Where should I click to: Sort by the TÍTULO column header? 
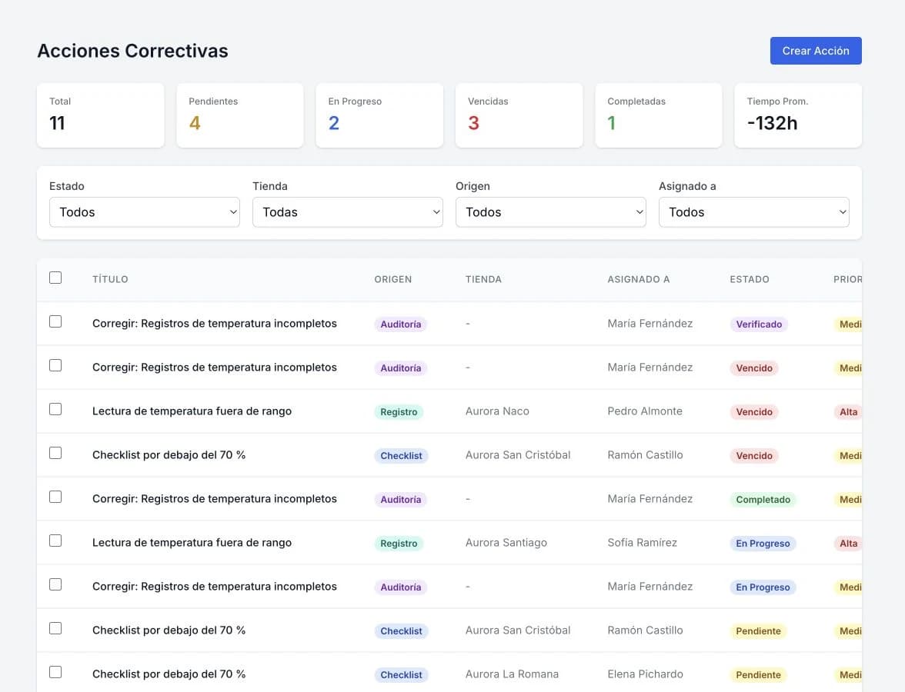[110, 279]
